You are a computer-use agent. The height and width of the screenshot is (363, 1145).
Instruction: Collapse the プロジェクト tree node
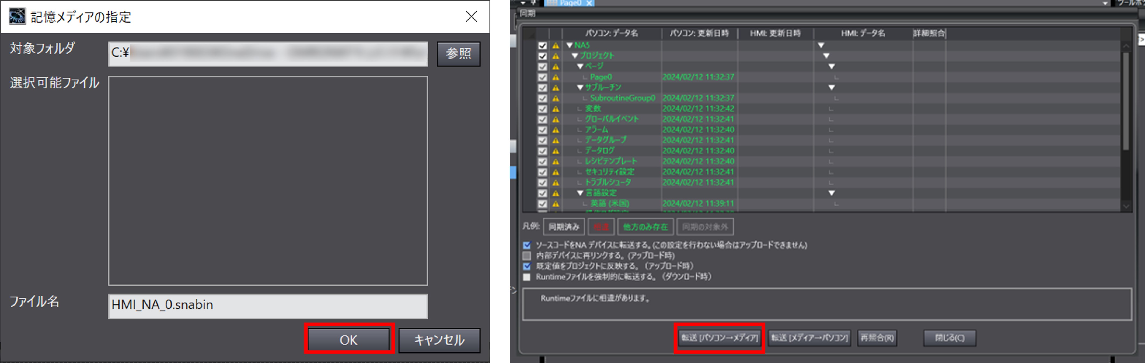point(575,56)
